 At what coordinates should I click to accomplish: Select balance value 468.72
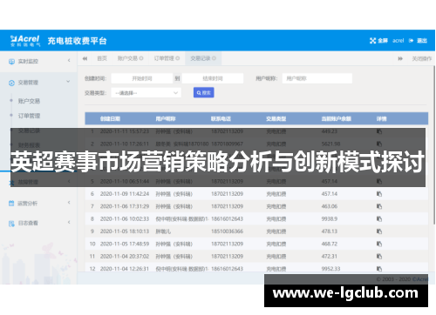click(x=330, y=244)
